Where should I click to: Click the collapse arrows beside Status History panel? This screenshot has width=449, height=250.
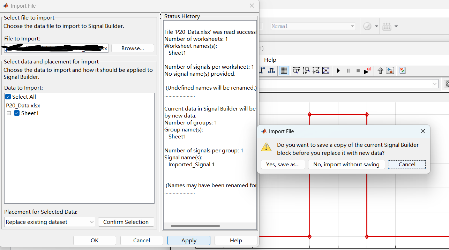click(161, 16)
